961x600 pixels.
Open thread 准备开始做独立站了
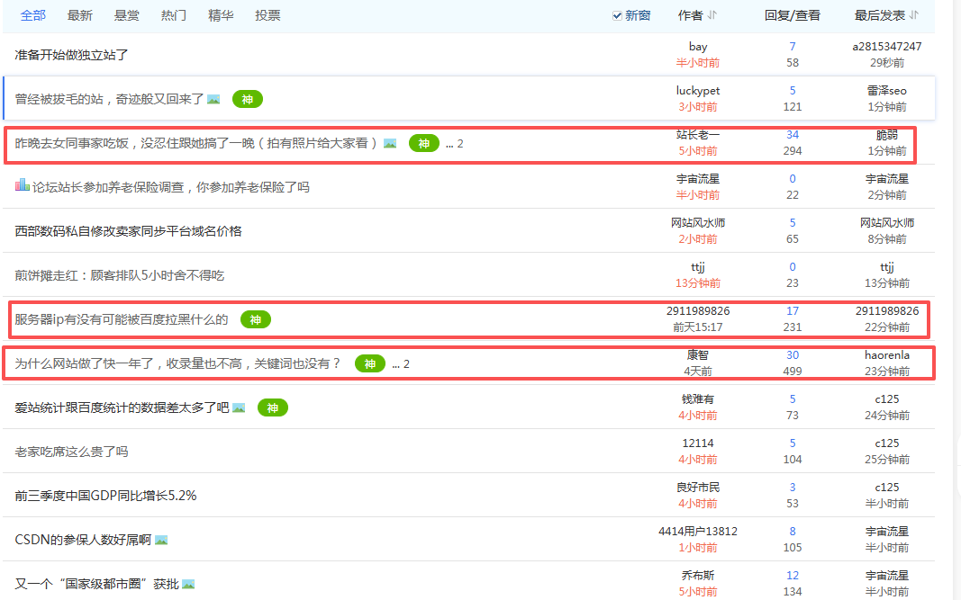point(72,55)
